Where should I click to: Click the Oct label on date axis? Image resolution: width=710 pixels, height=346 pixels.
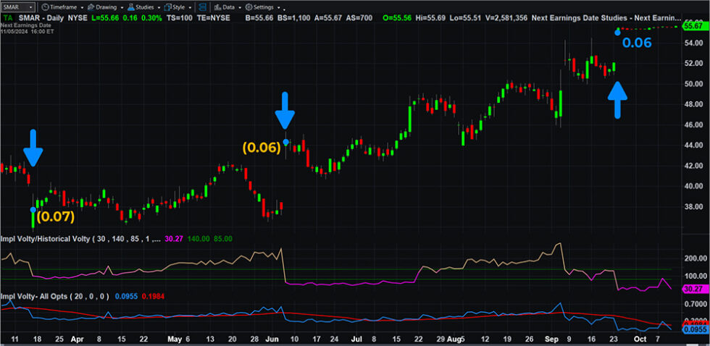point(639,338)
